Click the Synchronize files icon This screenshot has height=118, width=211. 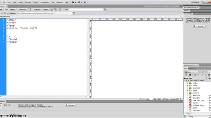point(209,75)
